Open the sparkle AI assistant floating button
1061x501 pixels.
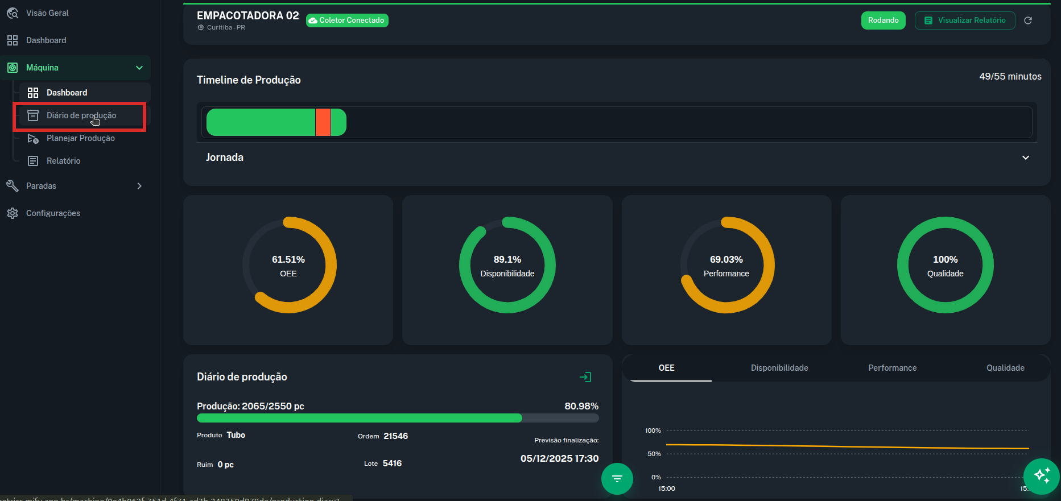coord(1041,475)
